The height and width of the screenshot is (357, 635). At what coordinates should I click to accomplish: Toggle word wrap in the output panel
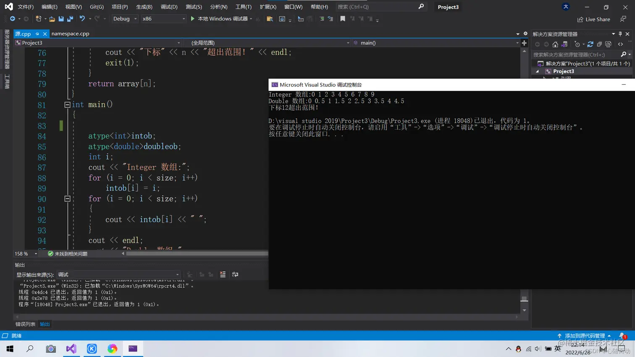235,274
